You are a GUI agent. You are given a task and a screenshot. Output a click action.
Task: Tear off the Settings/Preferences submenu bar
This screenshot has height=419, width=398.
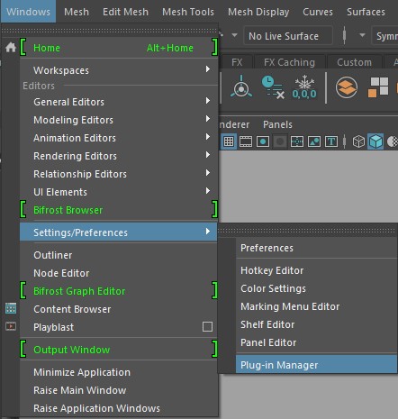click(x=307, y=231)
